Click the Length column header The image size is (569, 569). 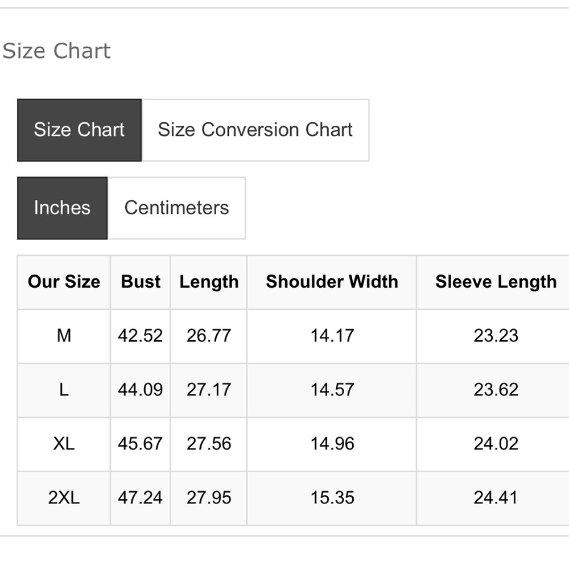pyautogui.click(x=209, y=282)
